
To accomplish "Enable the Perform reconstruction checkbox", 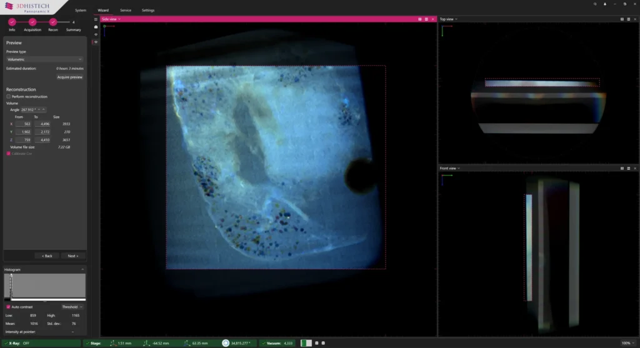I will click(x=8, y=97).
